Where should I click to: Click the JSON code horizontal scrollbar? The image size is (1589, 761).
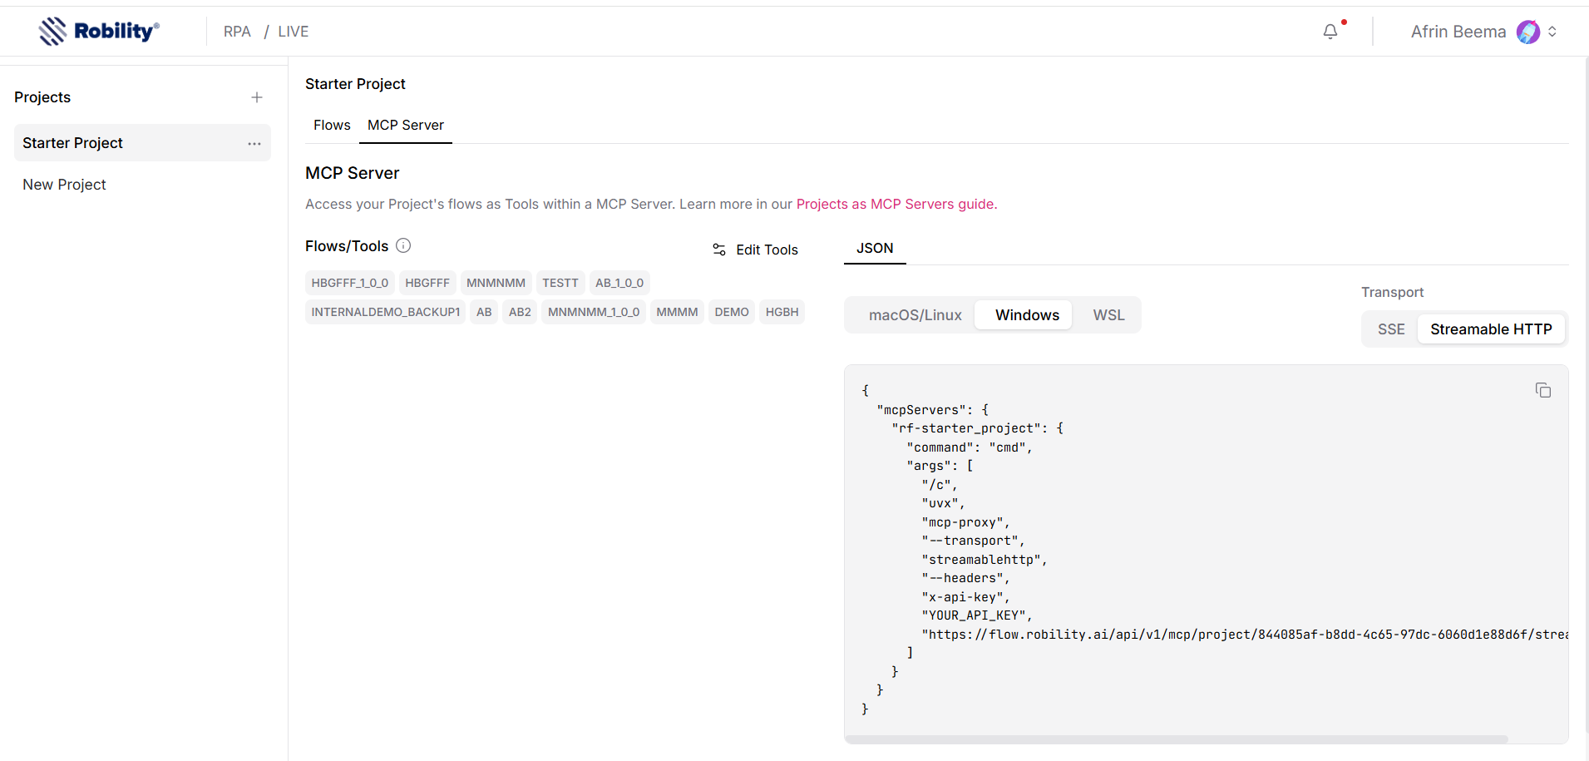coord(1177,739)
